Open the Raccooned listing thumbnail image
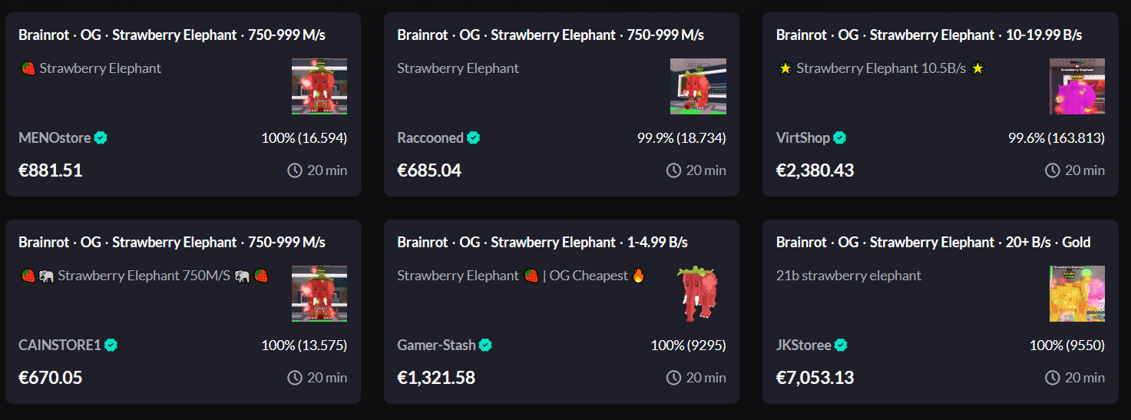Image resolution: width=1131 pixels, height=420 pixels. (x=698, y=87)
